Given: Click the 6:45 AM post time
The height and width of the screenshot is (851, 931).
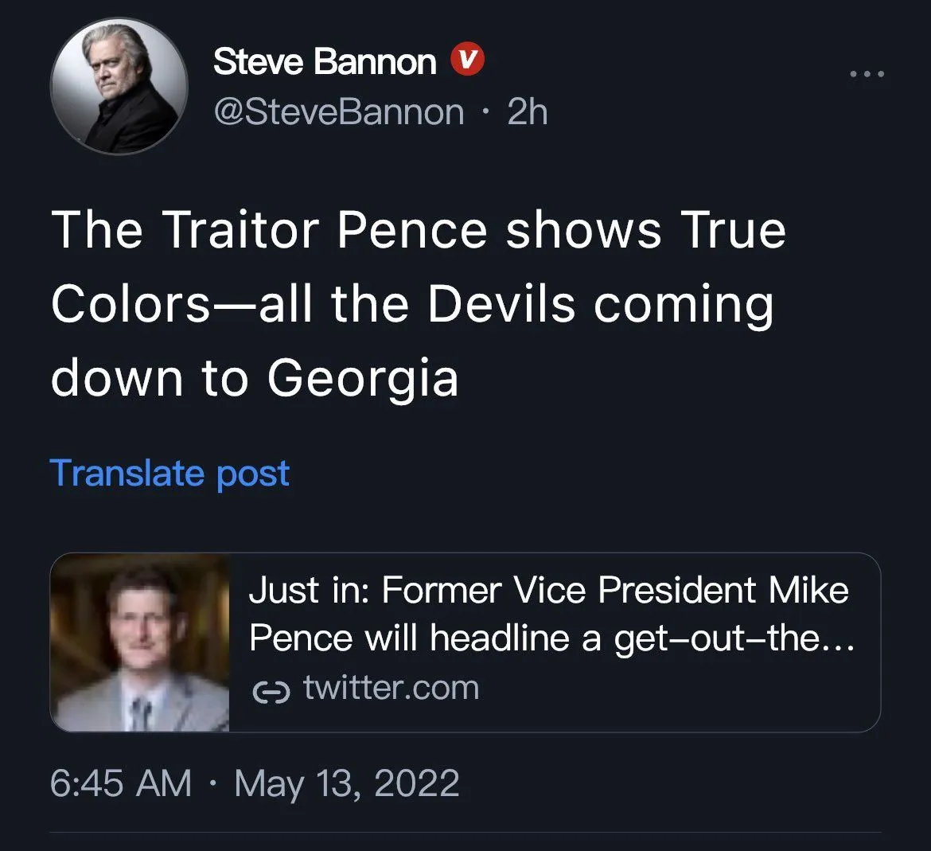Looking at the screenshot, I should (x=121, y=783).
